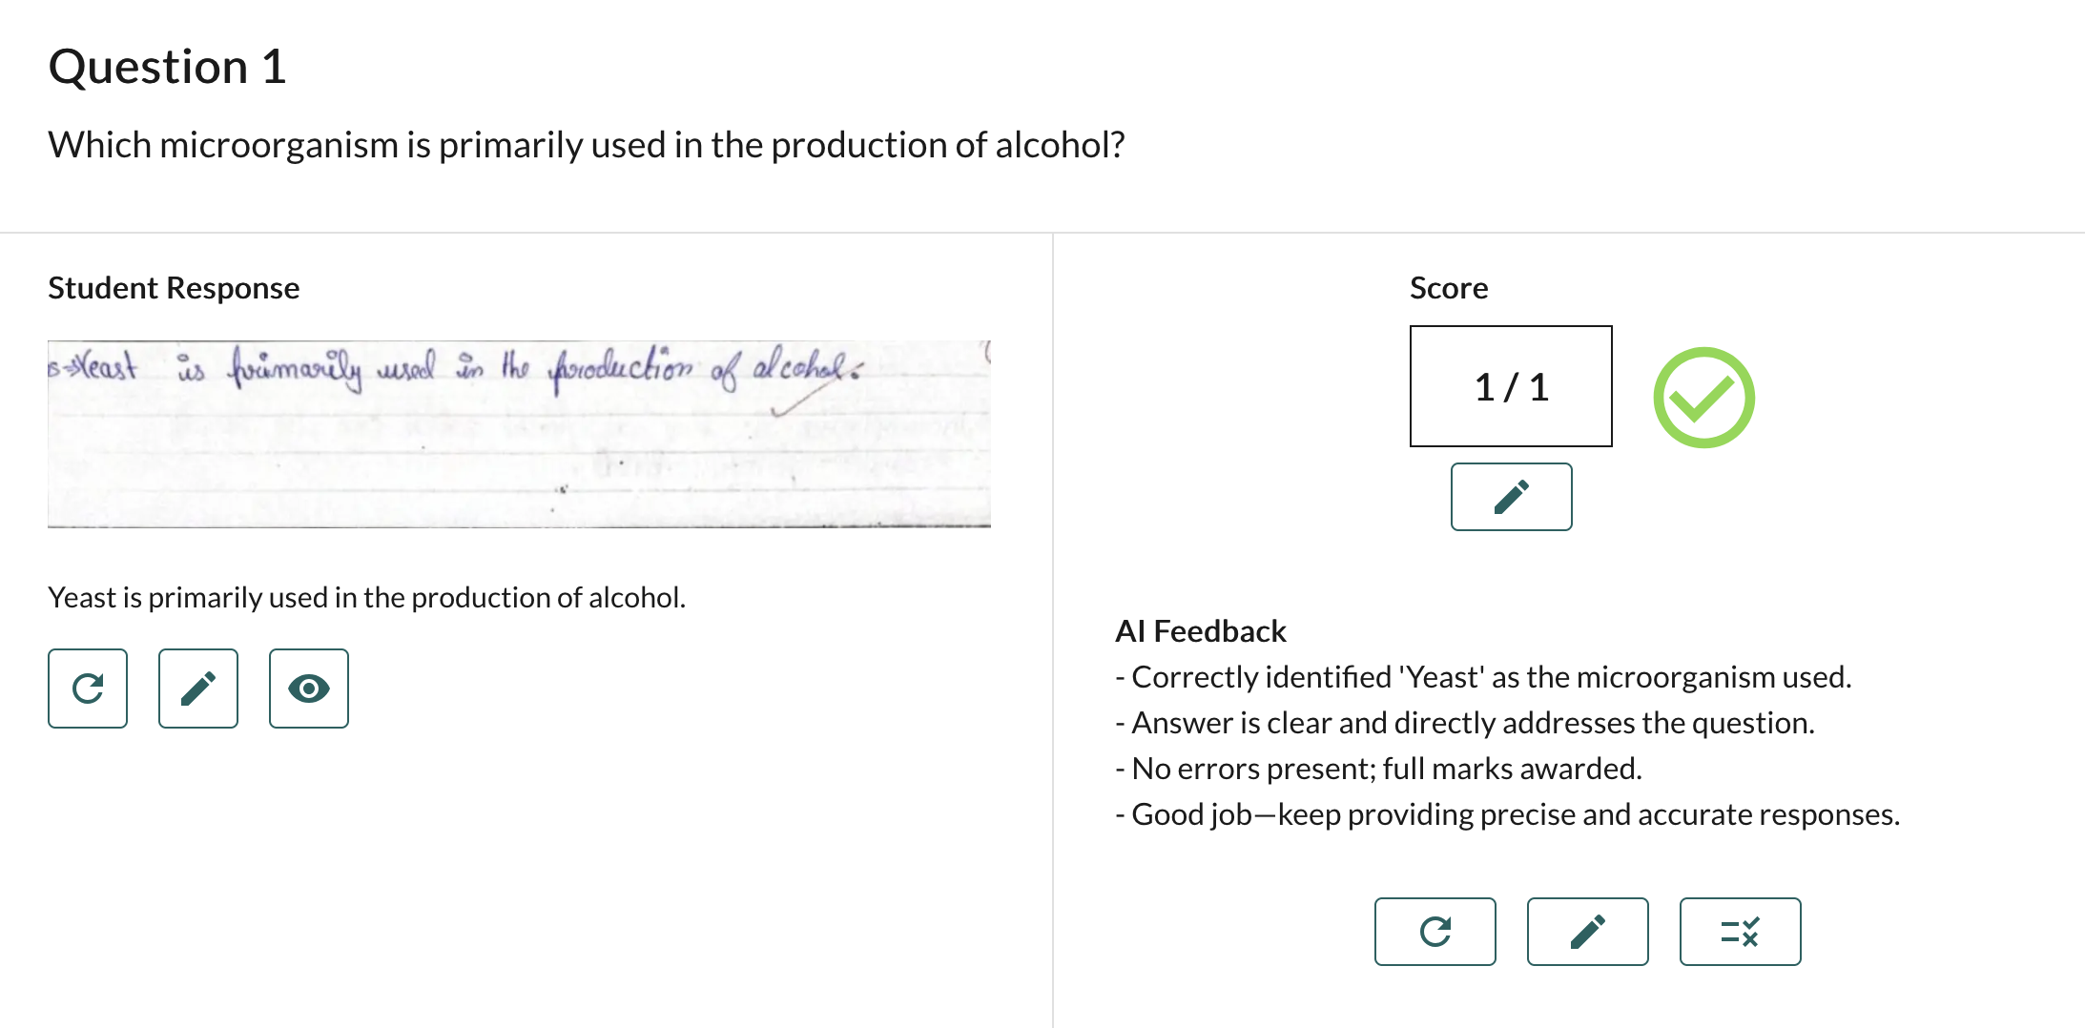Edit the transcribed student response
The height and width of the screenshot is (1028, 2085).
tap(197, 689)
